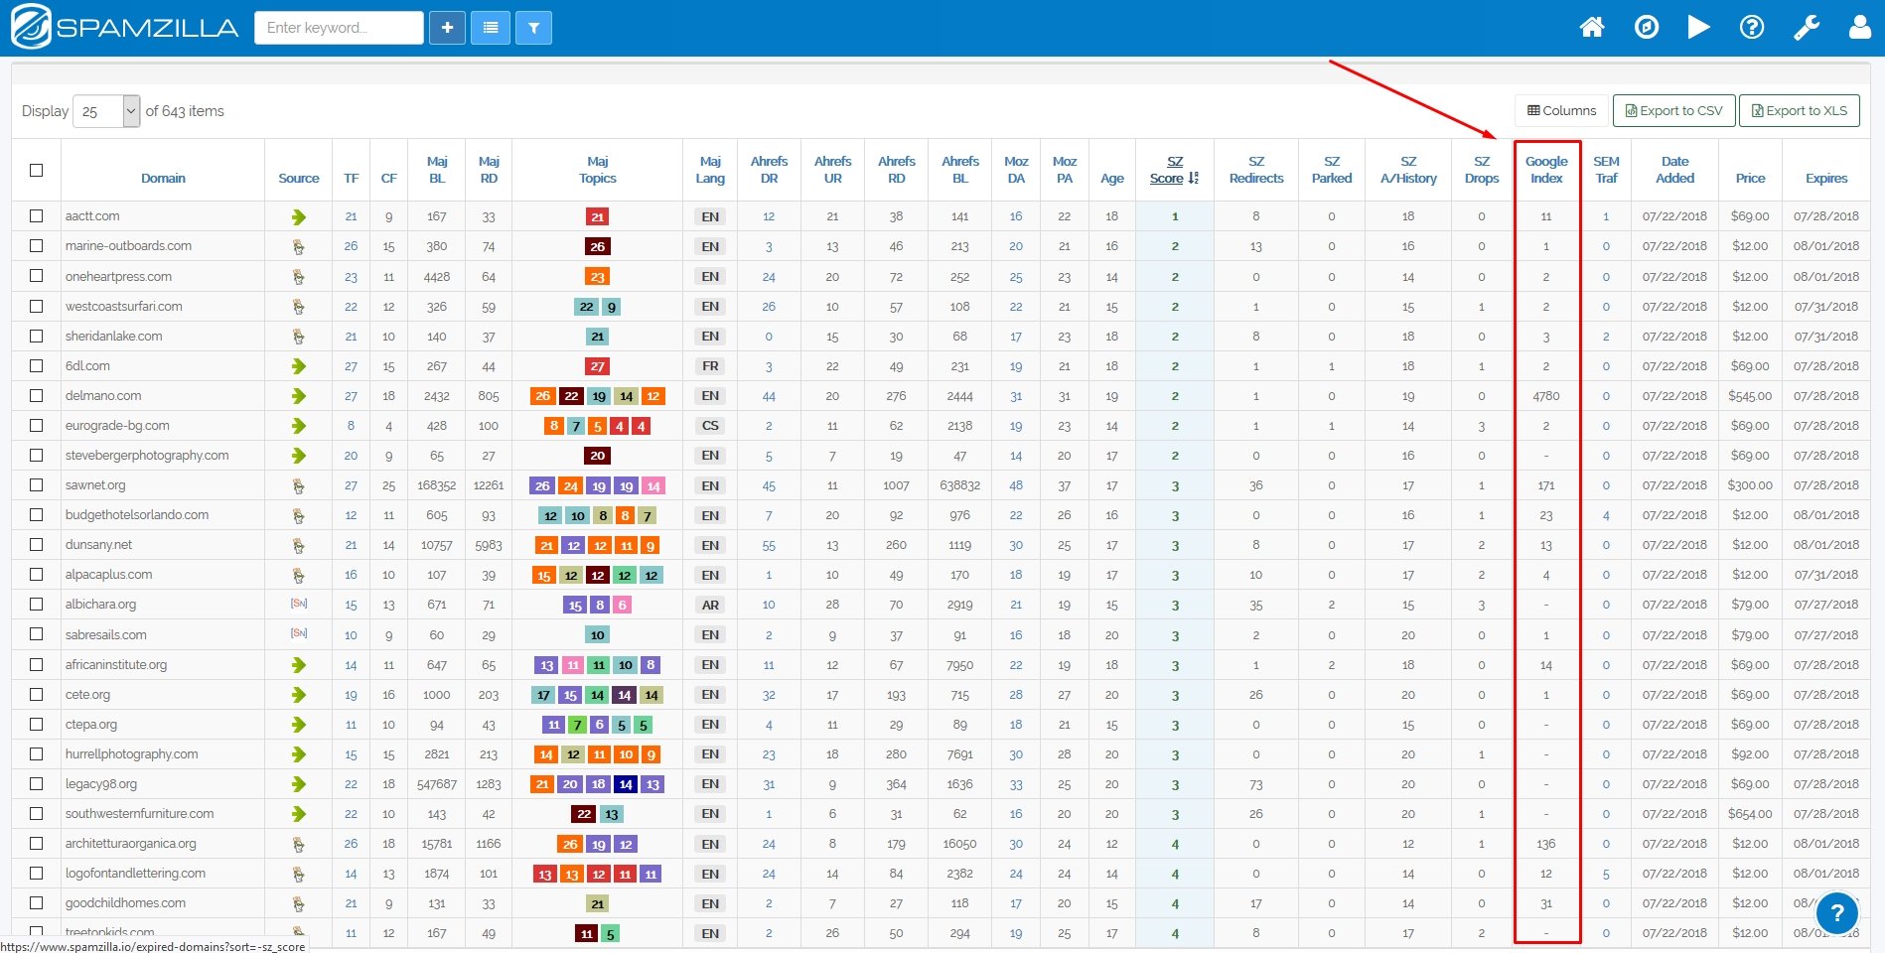Sort by Domain column header
The height and width of the screenshot is (953, 1885).
pyautogui.click(x=163, y=179)
